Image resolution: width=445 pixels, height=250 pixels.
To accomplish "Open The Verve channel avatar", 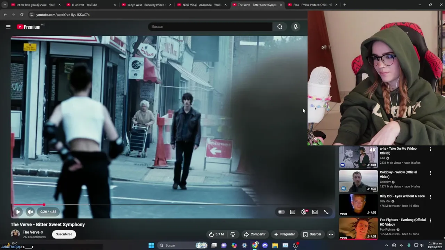I will 15,234.
